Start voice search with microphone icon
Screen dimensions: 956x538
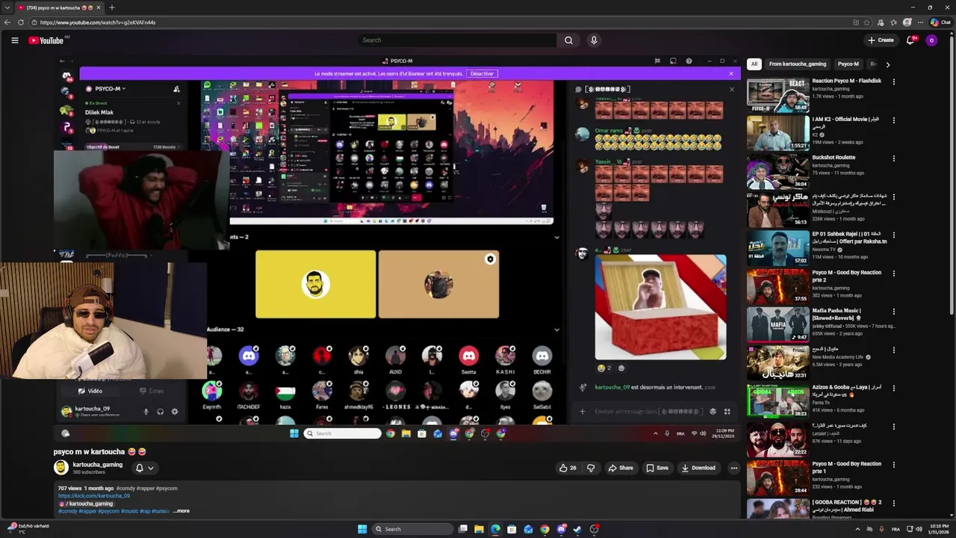[x=594, y=40]
